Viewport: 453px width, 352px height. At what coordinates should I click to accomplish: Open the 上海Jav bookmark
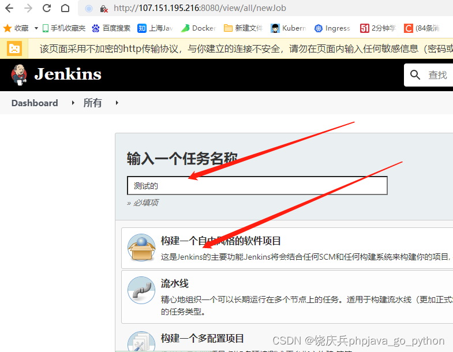(x=155, y=28)
